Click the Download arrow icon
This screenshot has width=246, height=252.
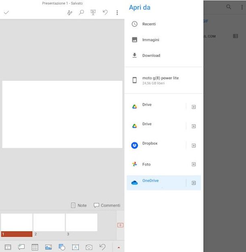pos(135,55)
